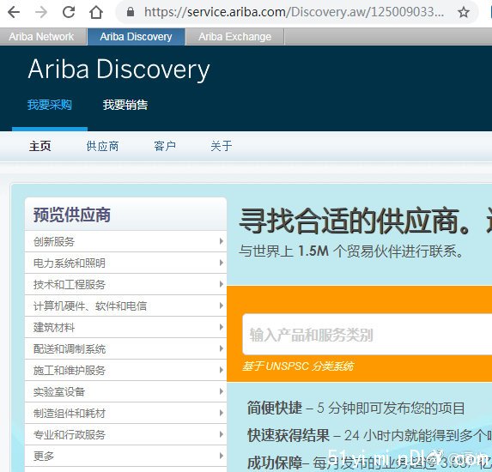Expand the arrow beside 更多
This screenshot has height=472, width=492.
[x=222, y=456]
